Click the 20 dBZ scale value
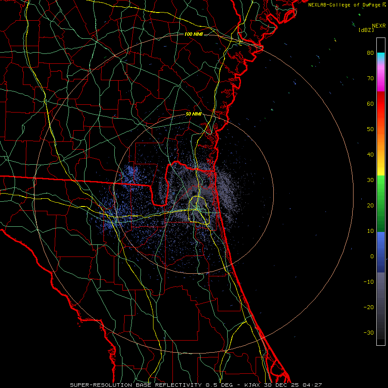 [x=370, y=205]
